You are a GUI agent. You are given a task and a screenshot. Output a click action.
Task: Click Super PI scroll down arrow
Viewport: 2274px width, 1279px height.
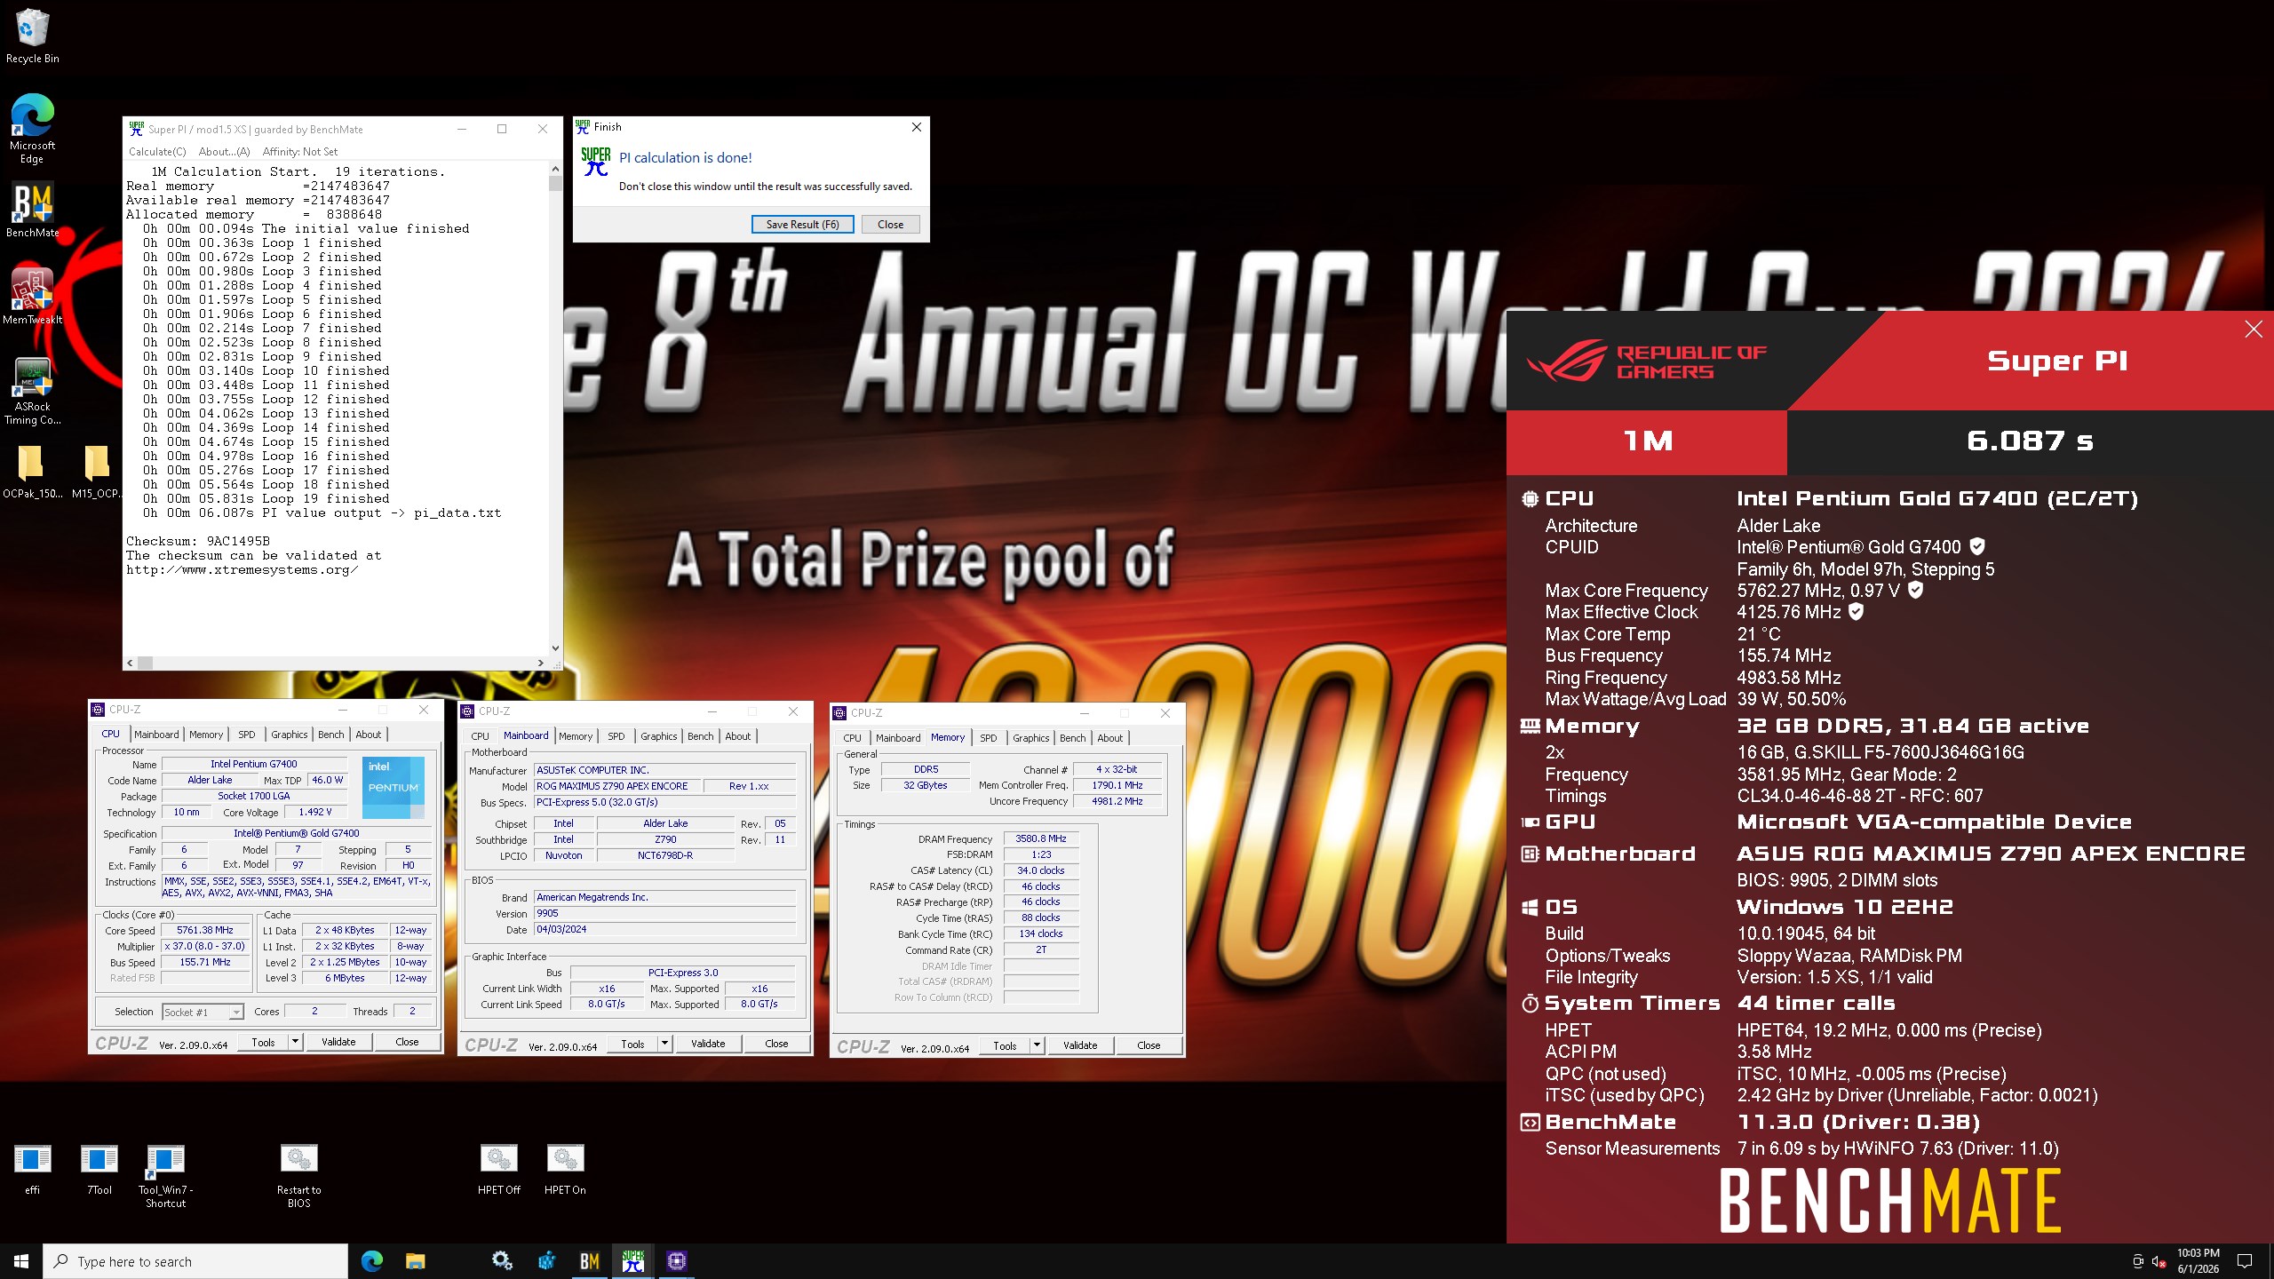555,648
